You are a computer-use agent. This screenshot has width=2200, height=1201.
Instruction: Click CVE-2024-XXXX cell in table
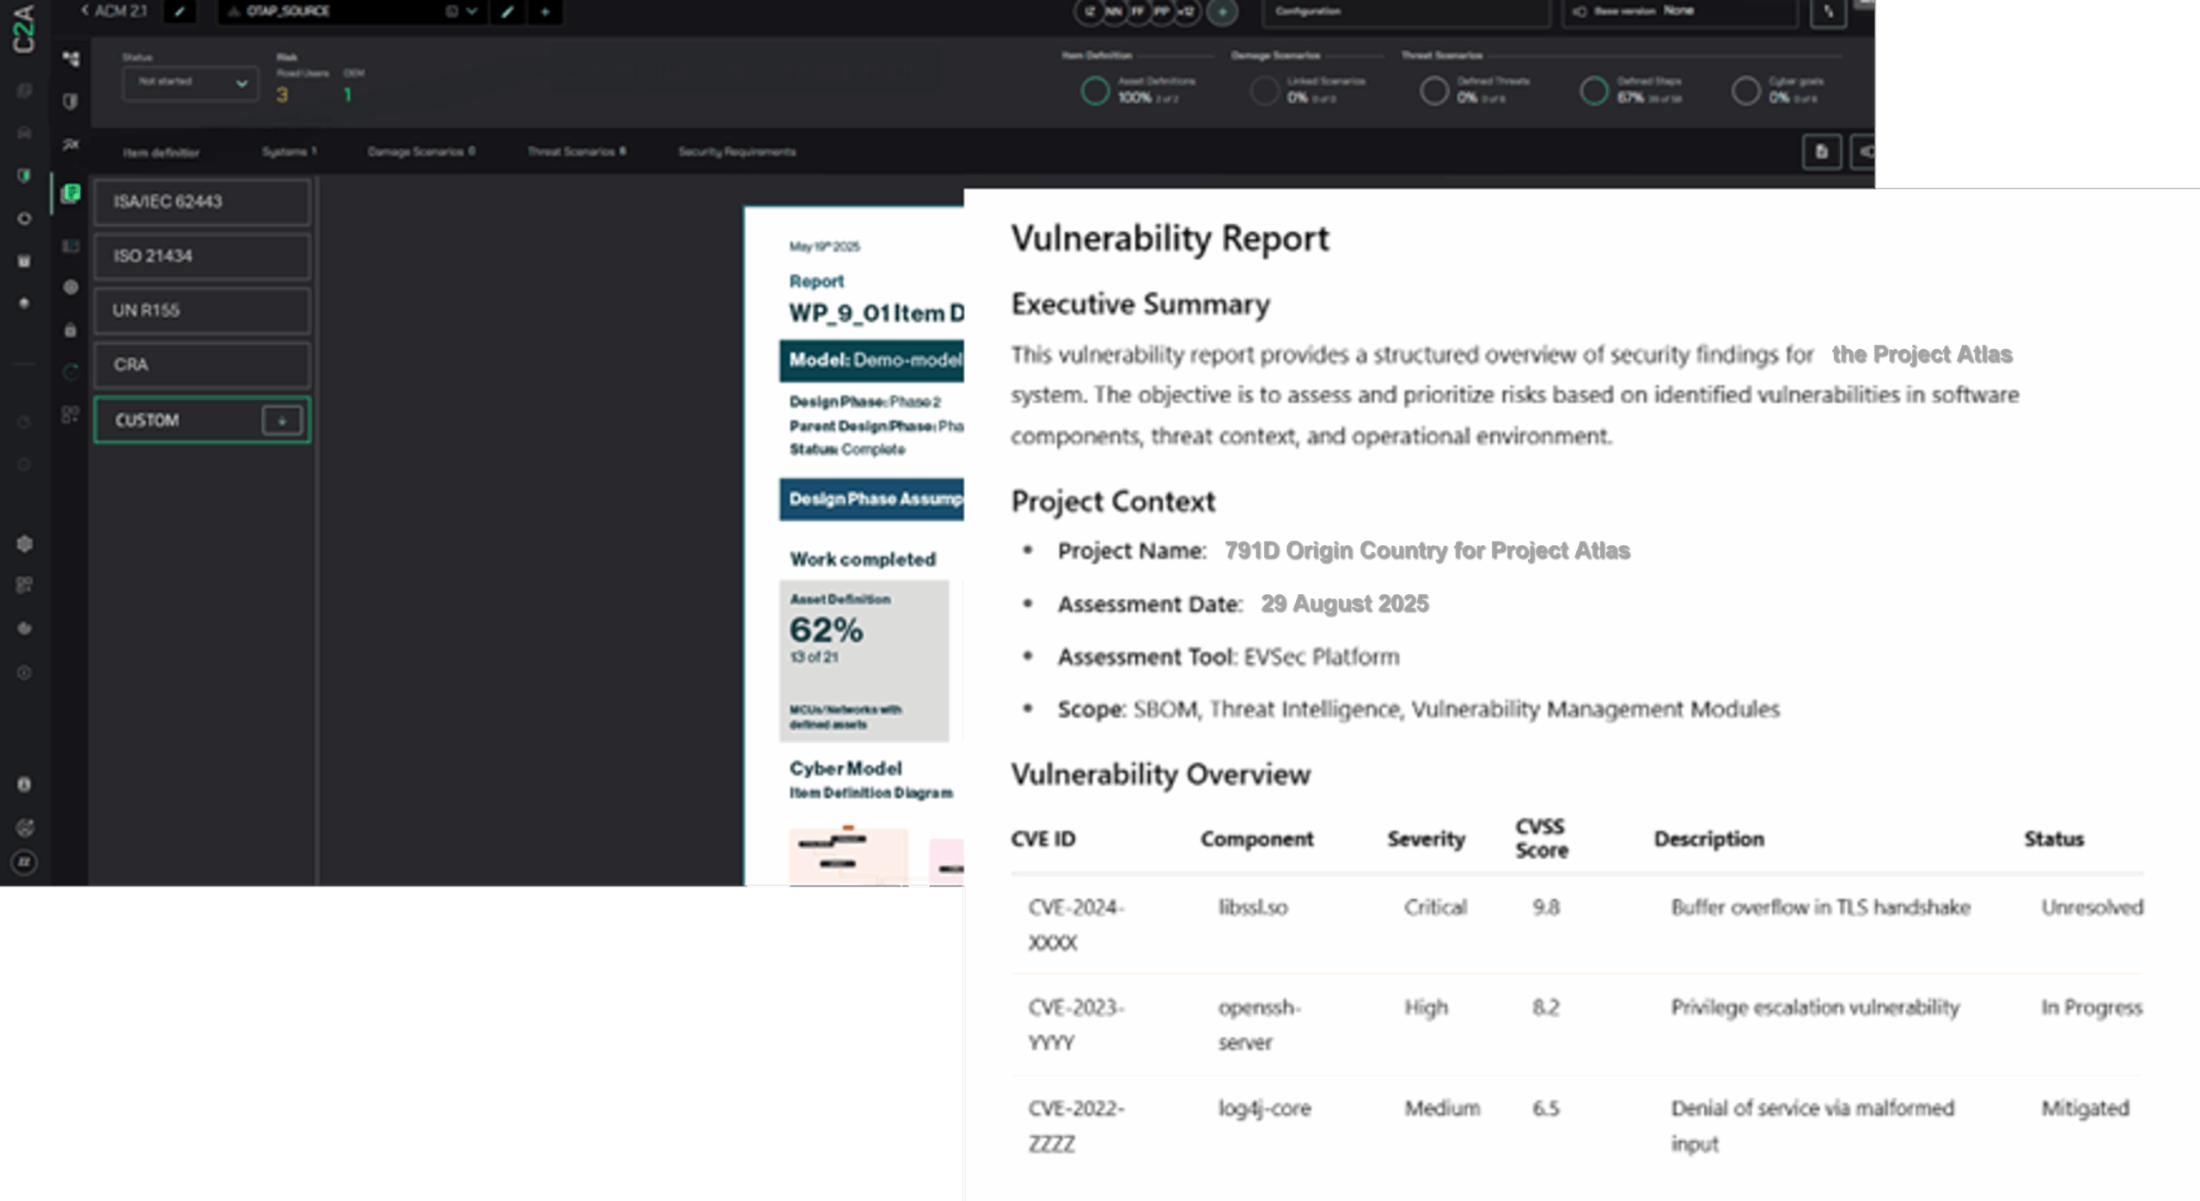click(1077, 925)
